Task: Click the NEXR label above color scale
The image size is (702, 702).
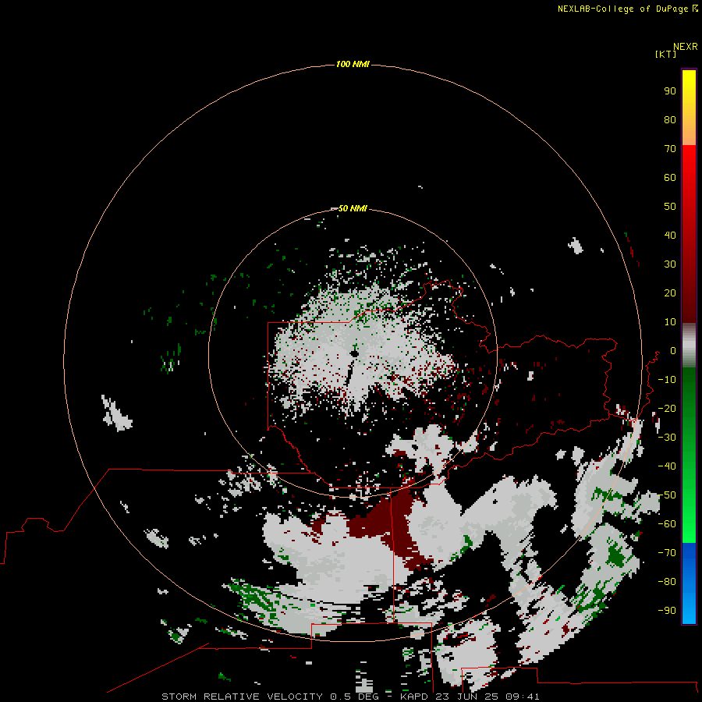Action: click(x=686, y=47)
